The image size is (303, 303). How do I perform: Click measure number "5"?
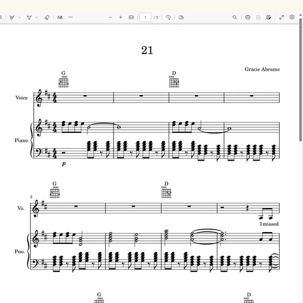click(31, 197)
